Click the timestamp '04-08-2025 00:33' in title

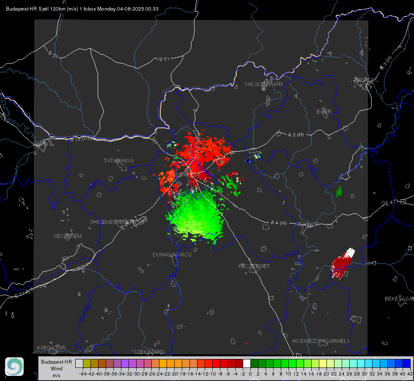pos(137,9)
